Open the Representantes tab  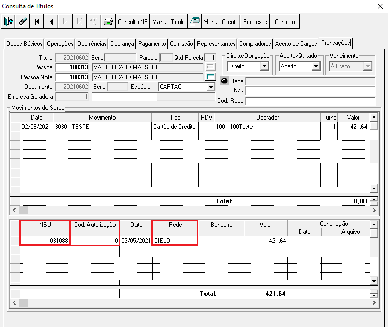tap(216, 44)
